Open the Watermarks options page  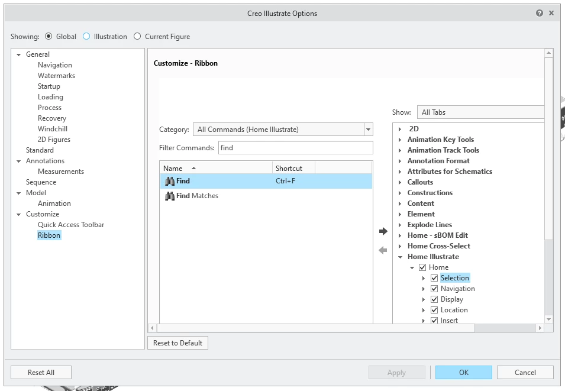tap(56, 76)
